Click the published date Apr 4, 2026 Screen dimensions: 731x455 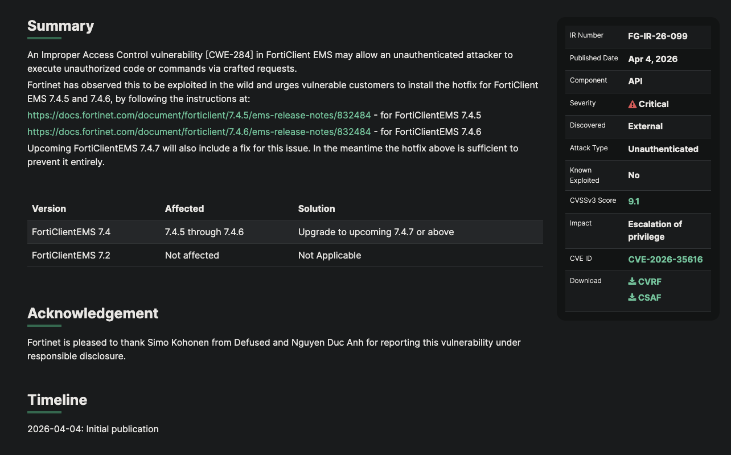(652, 59)
